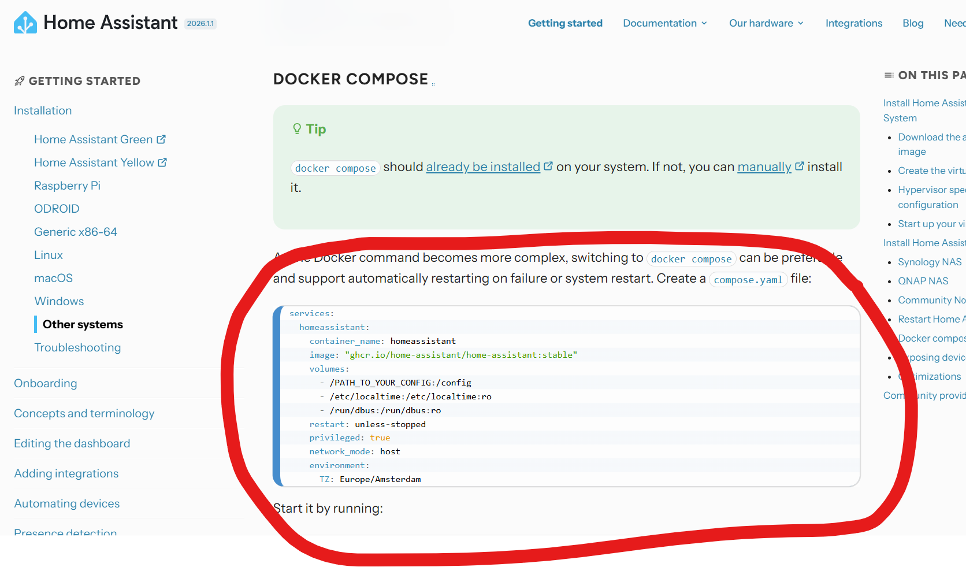Viewport: 966px width, 567px height.
Task: Select ODROID in the sidebar
Action: coord(57,209)
